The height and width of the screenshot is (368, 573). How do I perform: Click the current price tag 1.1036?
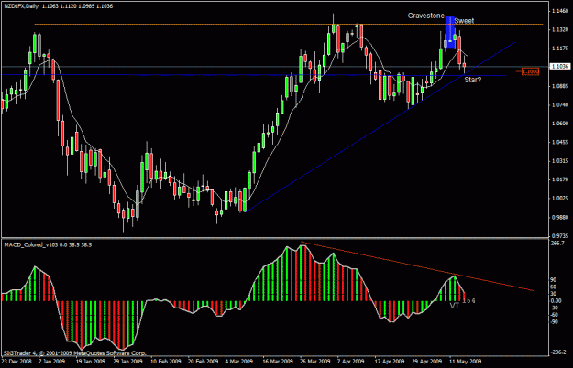pos(560,67)
